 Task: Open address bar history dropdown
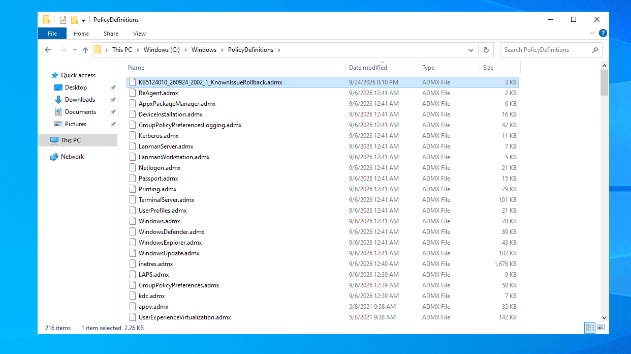(471, 50)
